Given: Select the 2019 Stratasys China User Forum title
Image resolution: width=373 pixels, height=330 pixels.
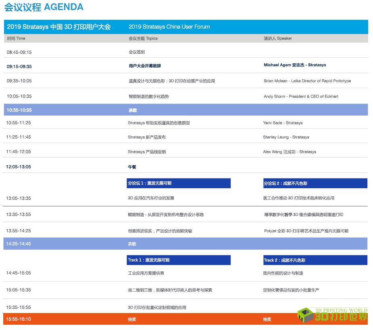Looking at the screenshot, I should pyautogui.click(x=169, y=27).
